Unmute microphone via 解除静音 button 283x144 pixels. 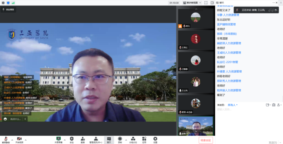[6, 140]
